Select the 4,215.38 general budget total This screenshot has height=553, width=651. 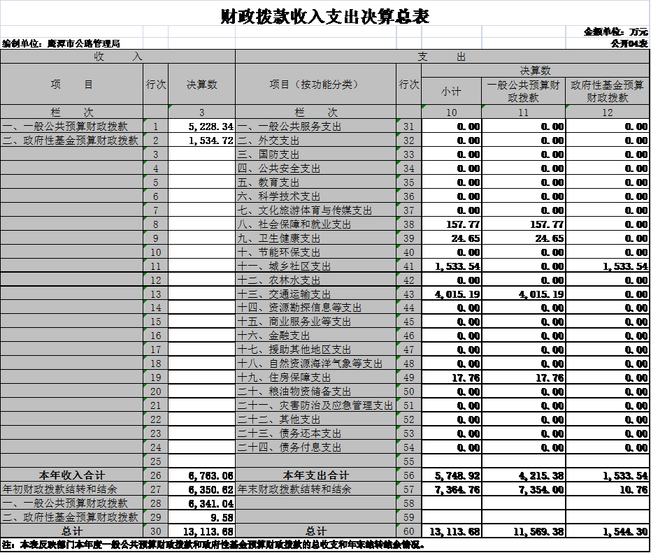pos(541,476)
